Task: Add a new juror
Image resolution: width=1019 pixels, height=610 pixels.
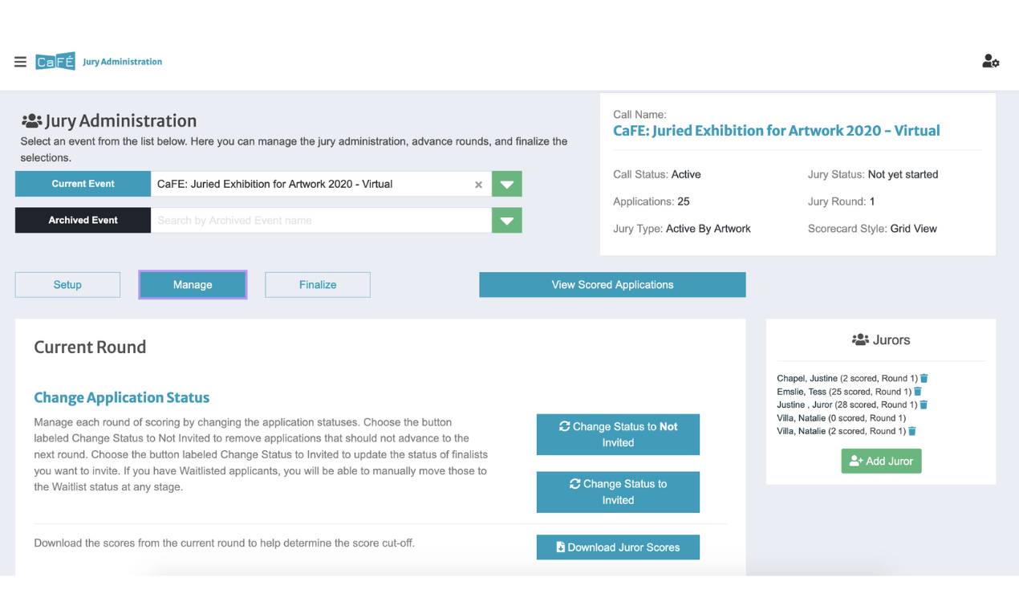Action: [x=881, y=461]
